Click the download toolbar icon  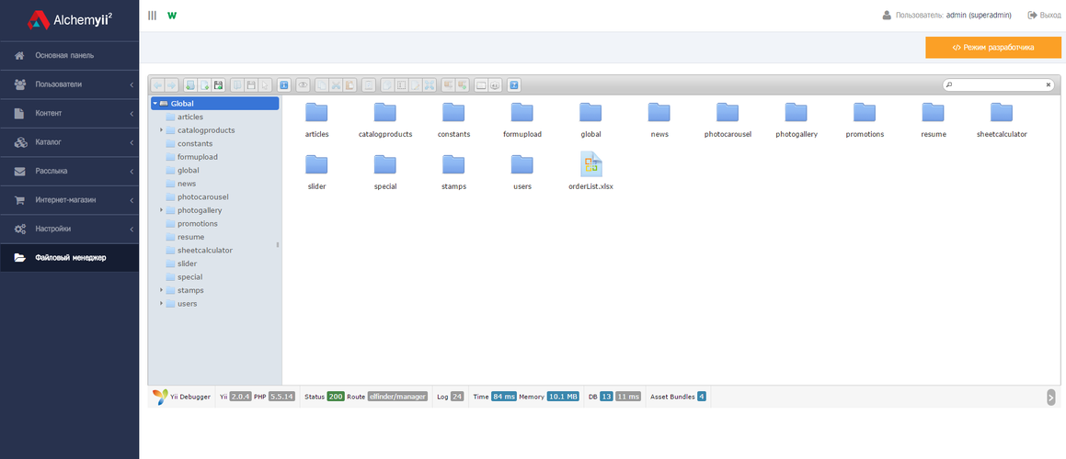coord(251,85)
